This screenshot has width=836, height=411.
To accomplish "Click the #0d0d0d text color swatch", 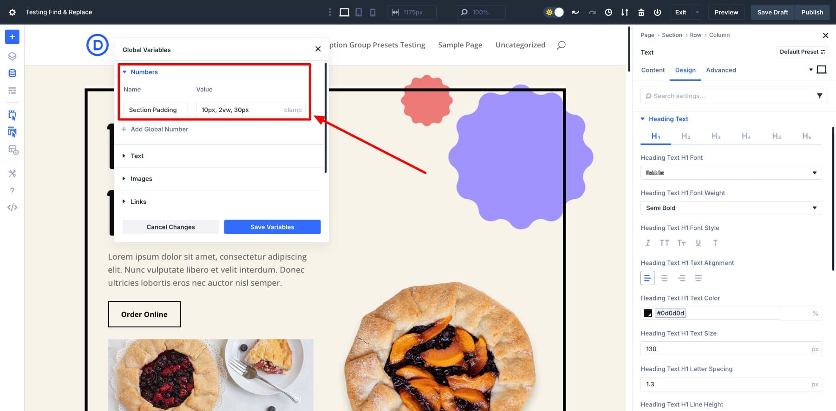I will (x=647, y=313).
